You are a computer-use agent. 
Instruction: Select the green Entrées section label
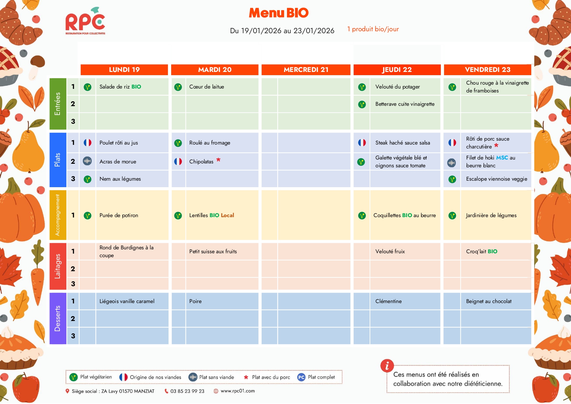(58, 104)
